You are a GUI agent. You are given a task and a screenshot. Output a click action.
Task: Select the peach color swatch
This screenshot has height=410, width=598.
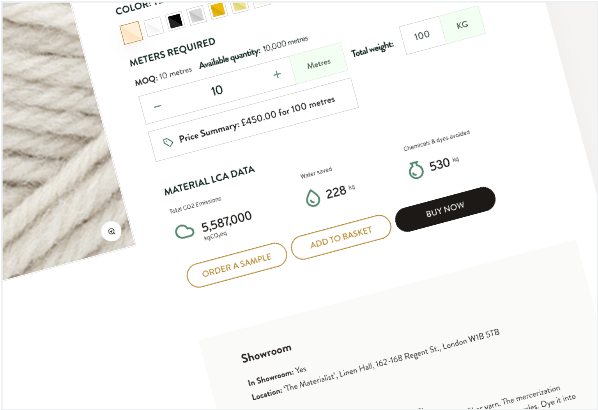[131, 32]
